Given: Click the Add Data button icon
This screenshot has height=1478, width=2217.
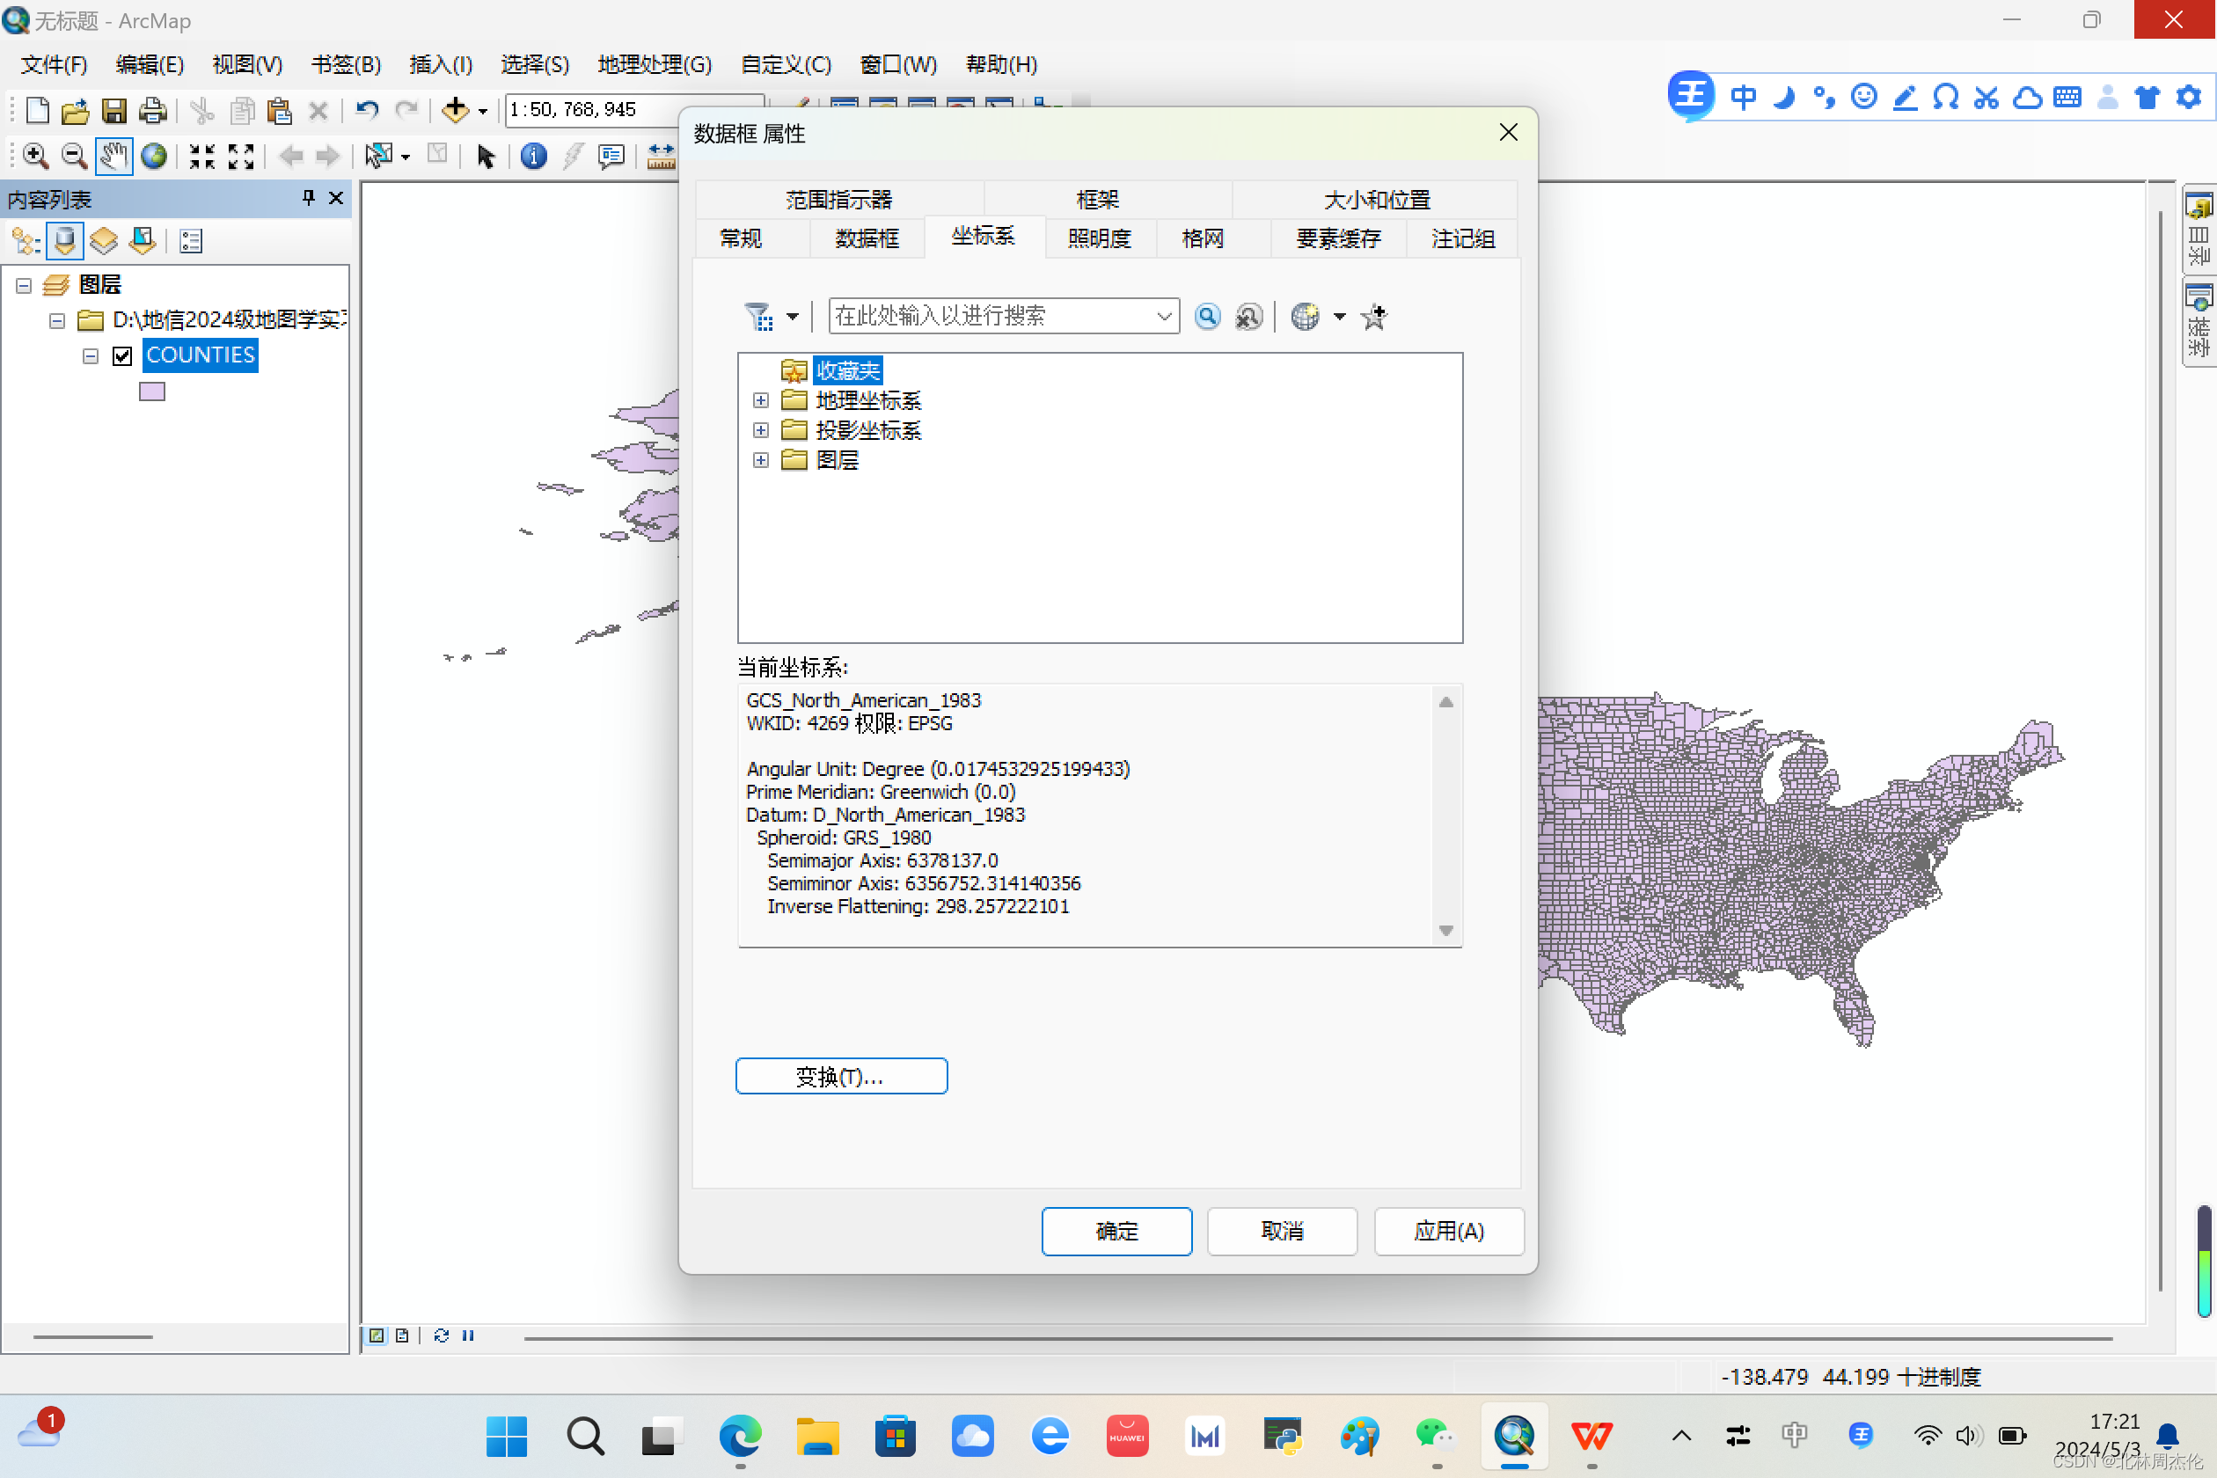Looking at the screenshot, I should (456, 110).
